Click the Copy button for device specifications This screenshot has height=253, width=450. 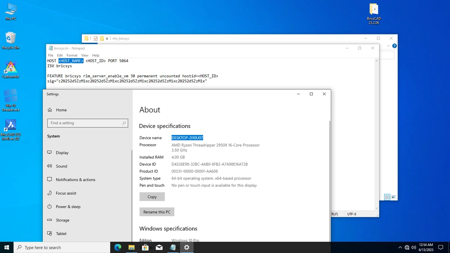coord(152,197)
